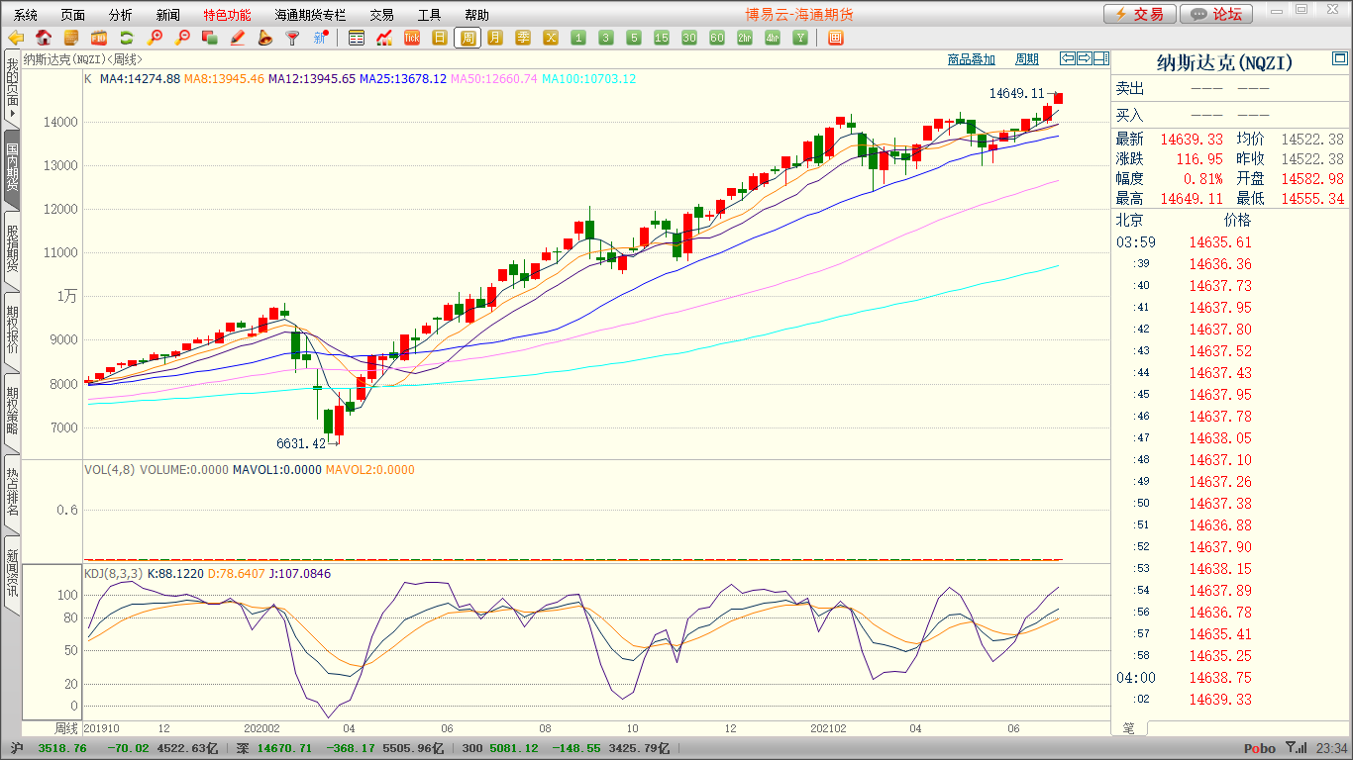
Task: Click the custom X period icon
Action: click(x=551, y=38)
